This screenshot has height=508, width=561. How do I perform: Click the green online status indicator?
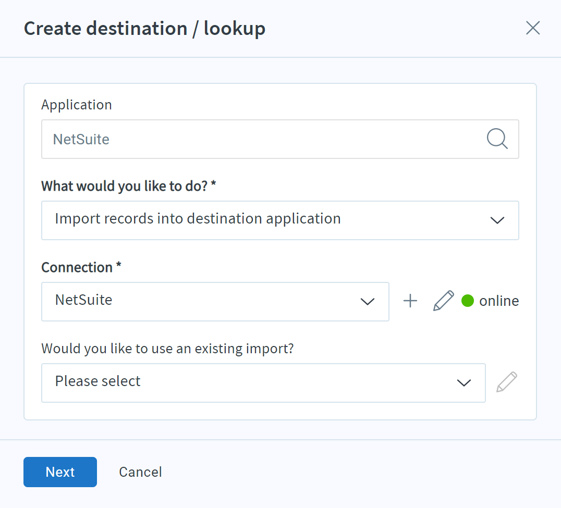point(468,301)
